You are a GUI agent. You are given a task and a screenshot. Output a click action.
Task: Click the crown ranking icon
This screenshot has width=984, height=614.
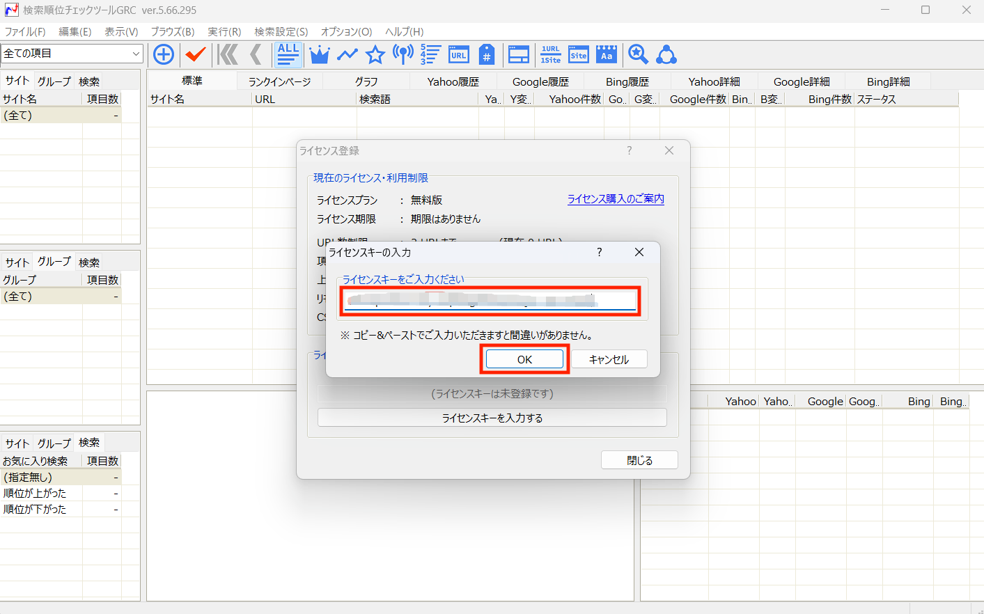319,54
